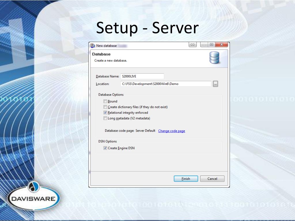This screenshot has height=221, width=295.
Task: Click the 'Database Options' group label
Action: coord(111,94)
